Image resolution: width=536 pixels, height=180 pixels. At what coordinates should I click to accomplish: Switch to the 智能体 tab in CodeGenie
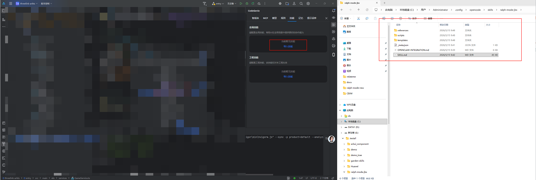pyautogui.click(x=255, y=18)
